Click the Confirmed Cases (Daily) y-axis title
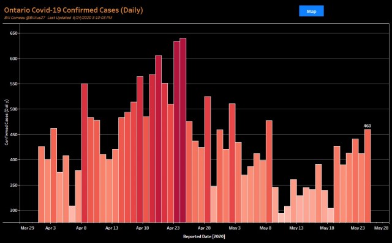Screen dimensions: 392x243 (7, 122)
